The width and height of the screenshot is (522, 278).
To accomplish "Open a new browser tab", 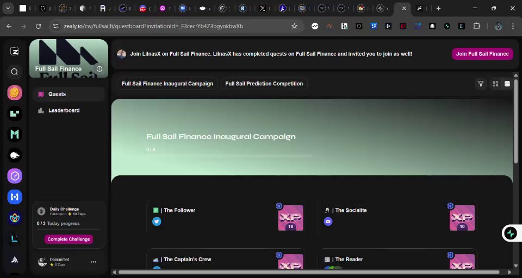I will [x=438, y=8].
